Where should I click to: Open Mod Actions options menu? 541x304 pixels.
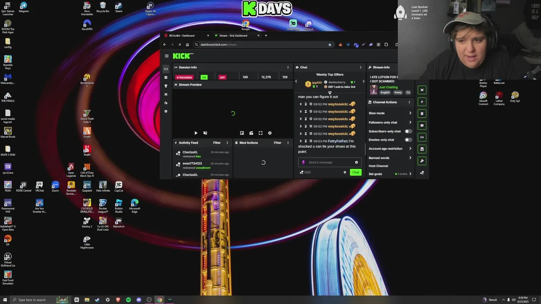288,143
